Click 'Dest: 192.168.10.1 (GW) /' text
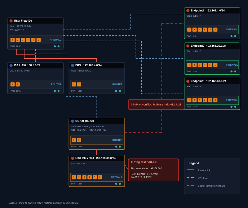 (144, 174)
